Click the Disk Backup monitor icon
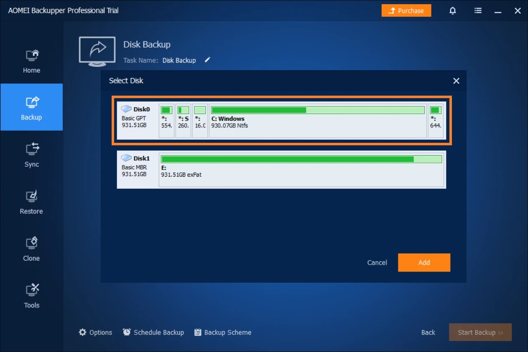Image resolution: width=528 pixels, height=352 pixels. point(97,52)
